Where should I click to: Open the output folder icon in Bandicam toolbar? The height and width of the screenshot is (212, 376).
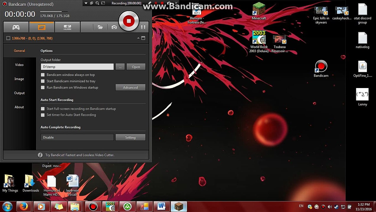pos(100,27)
